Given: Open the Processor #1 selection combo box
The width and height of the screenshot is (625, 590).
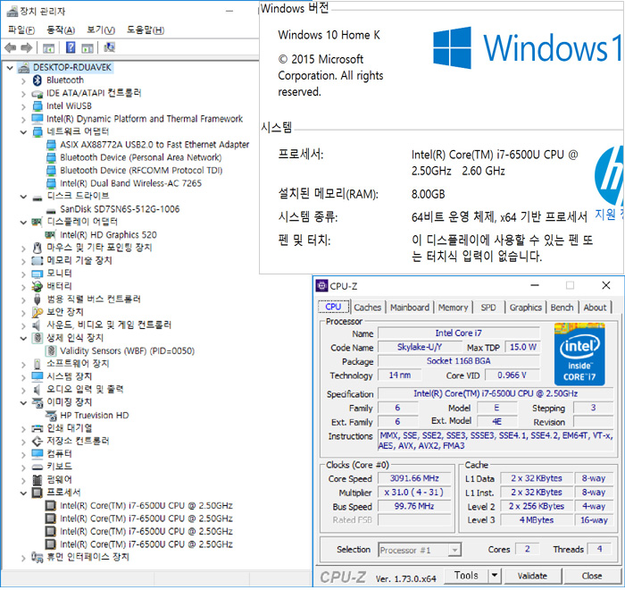Looking at the screenshot, I should (420, 550).
